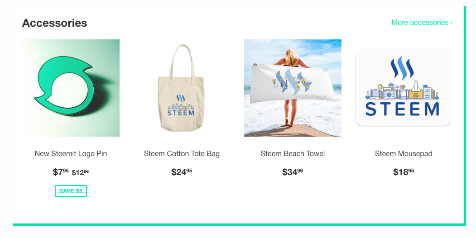
Task: Click the STEEM wordmark on the mousepad
Action: (402, 109)
